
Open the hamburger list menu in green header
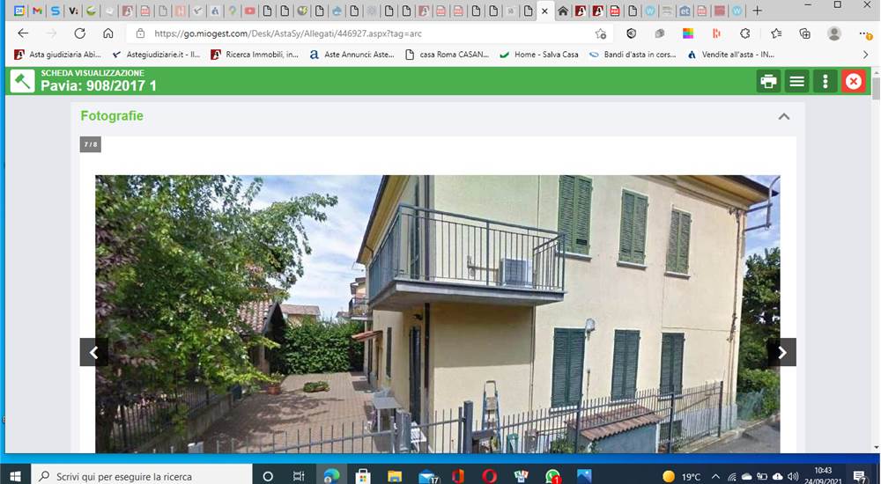pyautogui.click(x=796, y=82)
